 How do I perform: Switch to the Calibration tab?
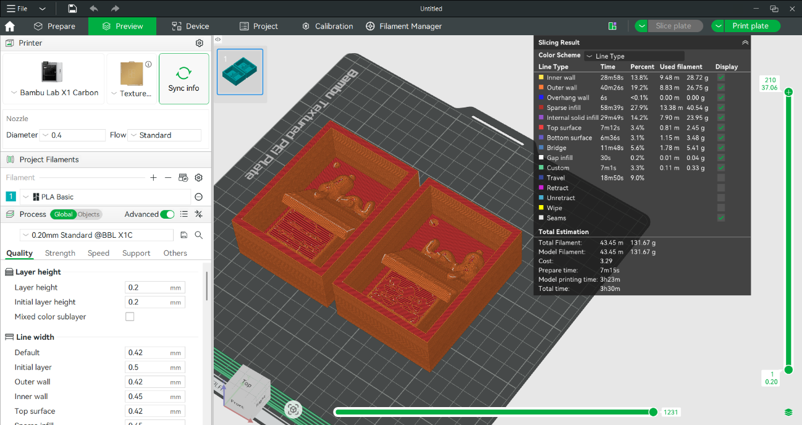[x=327, y=26]
